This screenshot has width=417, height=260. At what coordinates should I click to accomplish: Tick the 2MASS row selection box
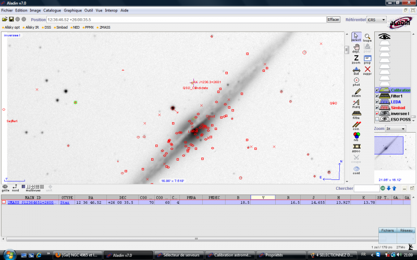click(4, 202)
